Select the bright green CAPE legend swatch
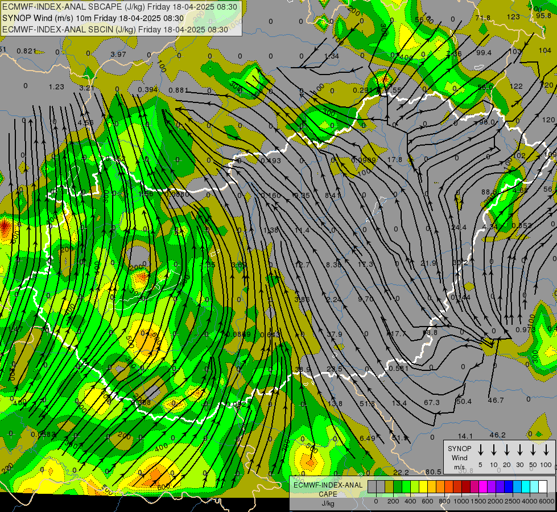557x512 pixels. pos(406,487)
